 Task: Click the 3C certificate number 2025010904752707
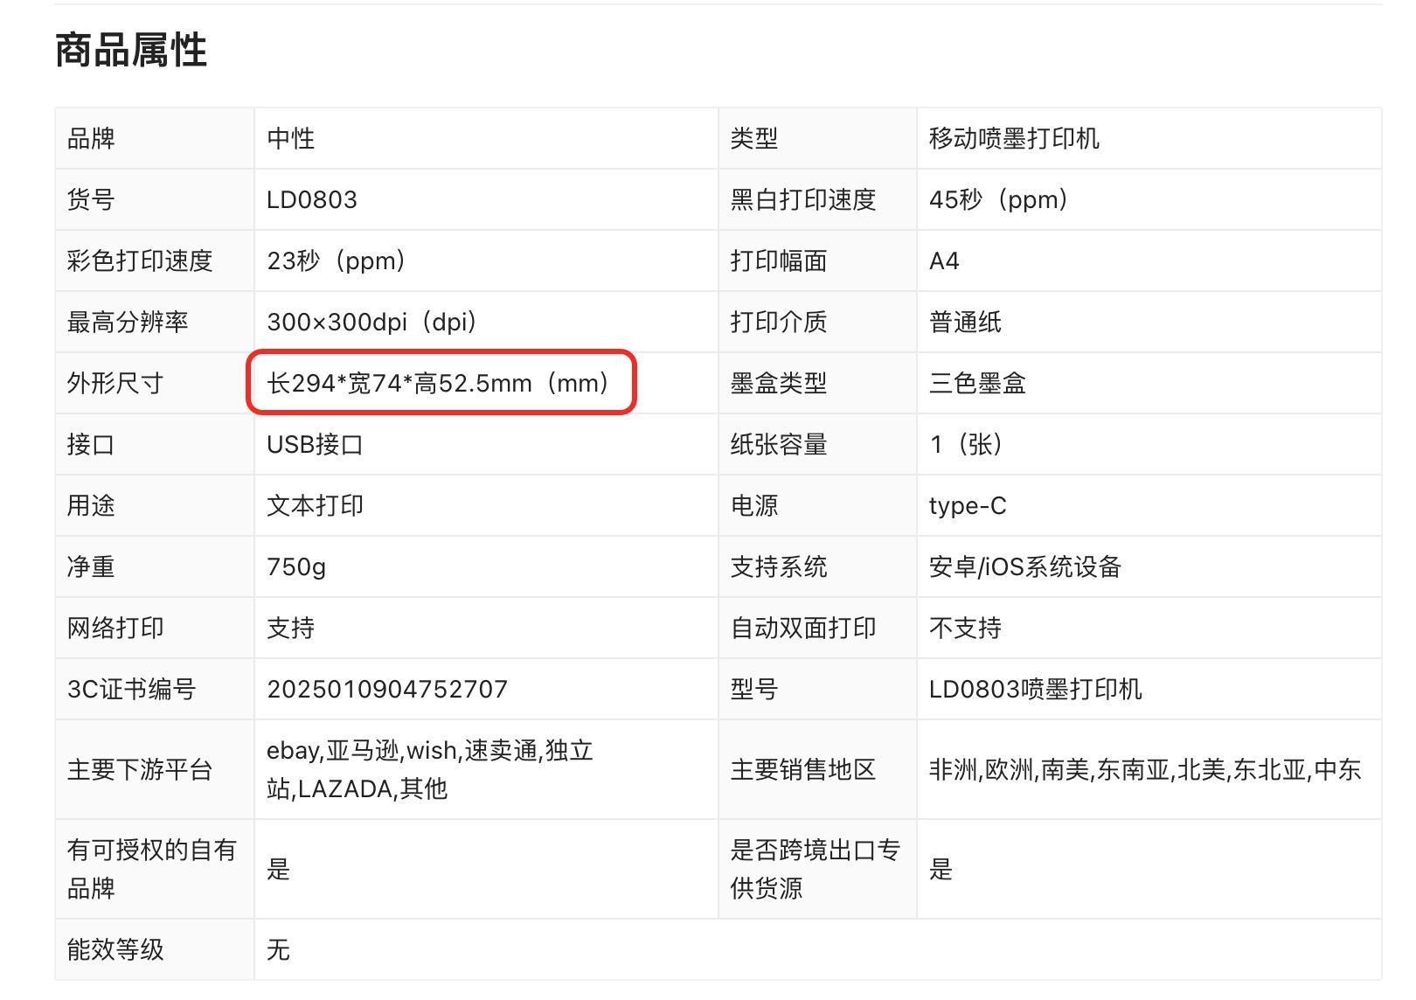387,690
